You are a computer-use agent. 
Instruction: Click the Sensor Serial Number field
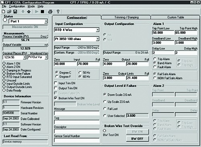pos(77,140)
